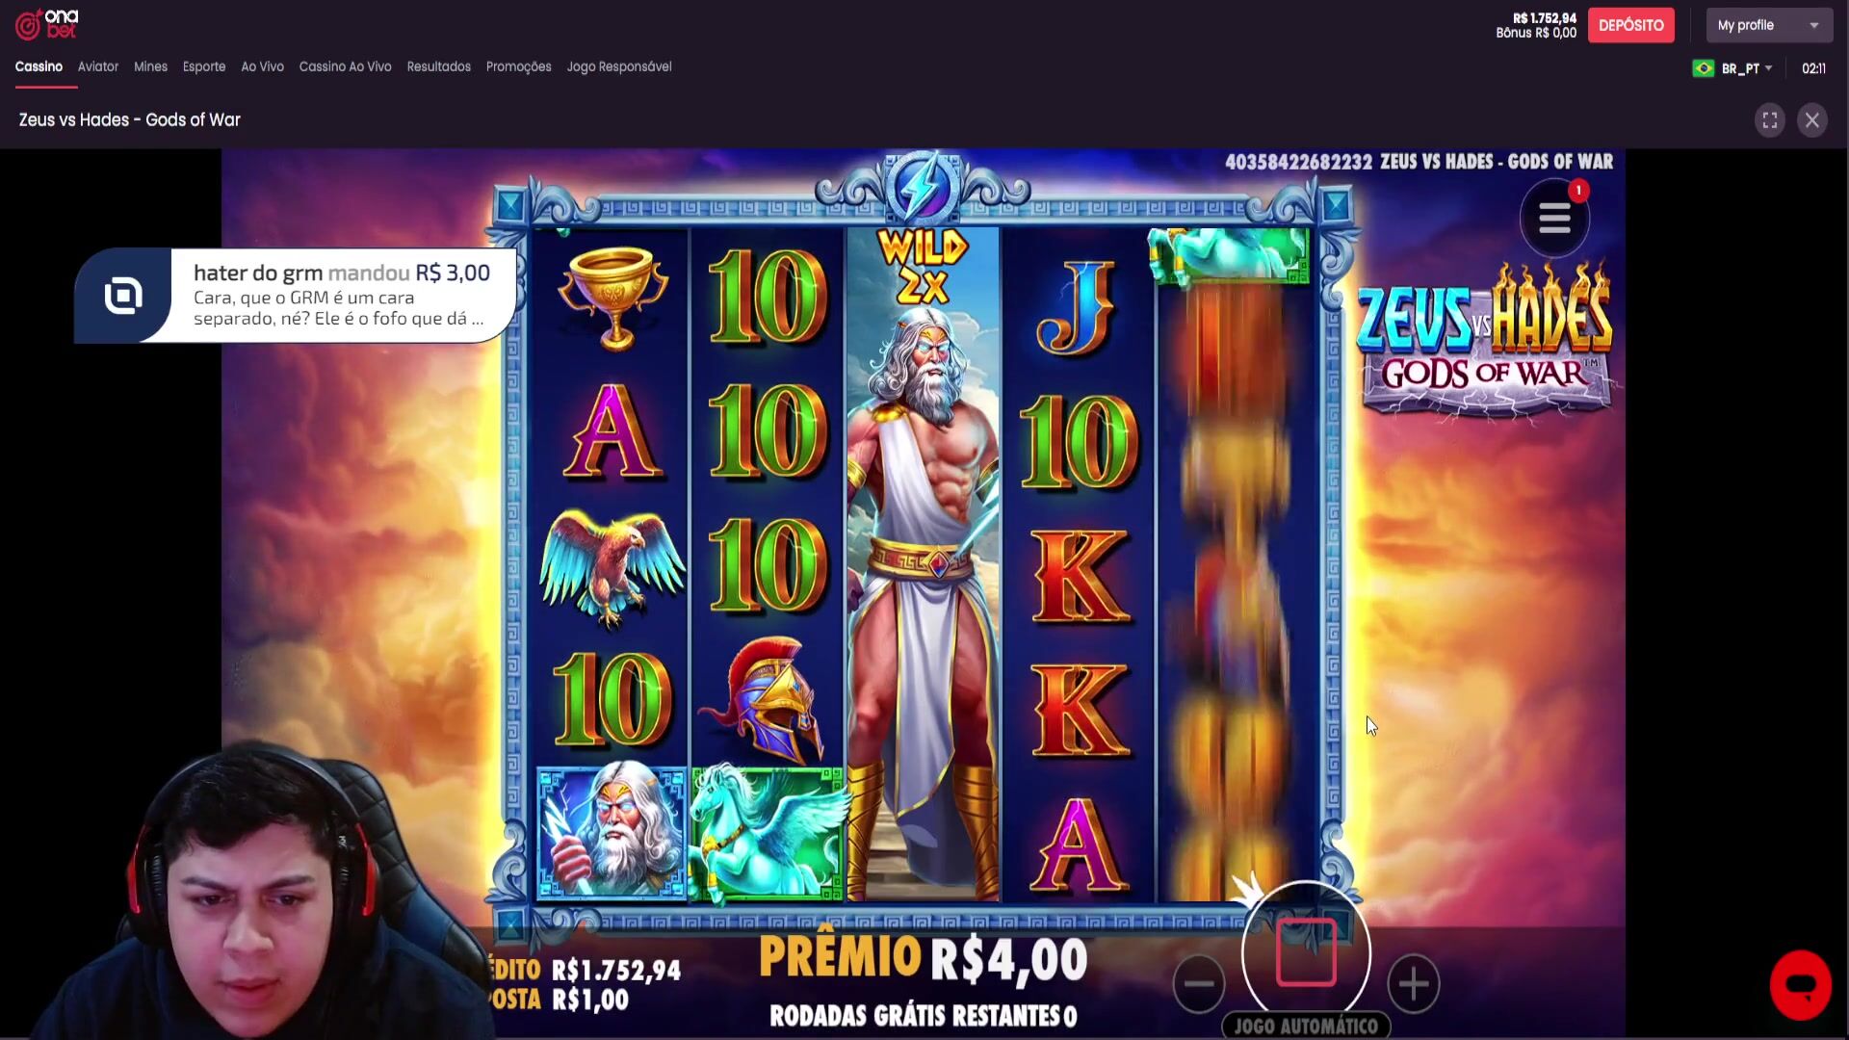1849x1040 pixels.
Task: Toggle fullscreen mode for the game
Action: [1769, 120]
